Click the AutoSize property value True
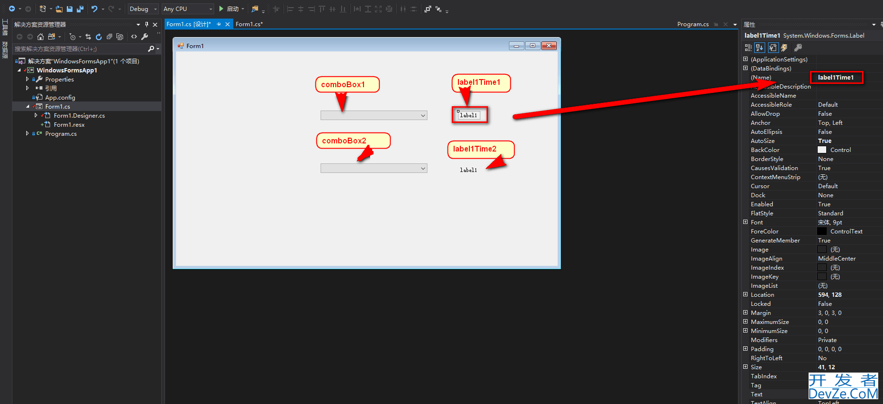This screenshot has width=883, height=404. click(x=825, y=141)
